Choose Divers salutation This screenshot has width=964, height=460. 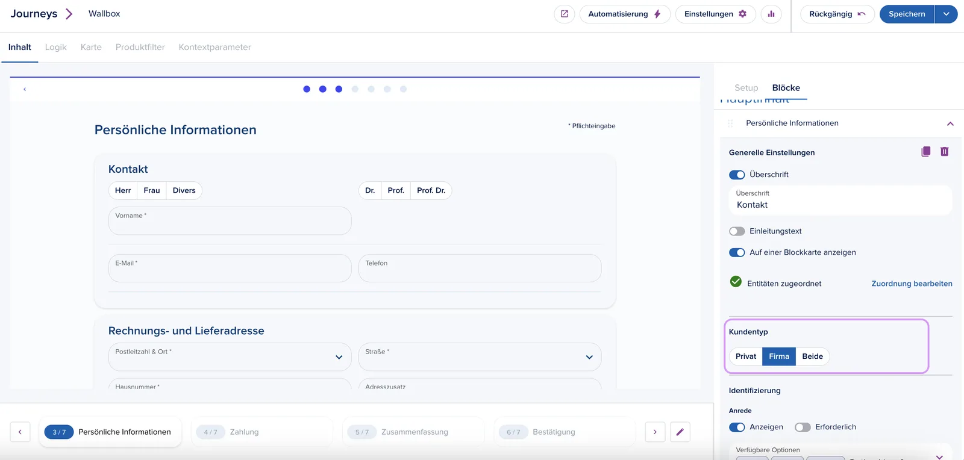[x=184, y=190]
